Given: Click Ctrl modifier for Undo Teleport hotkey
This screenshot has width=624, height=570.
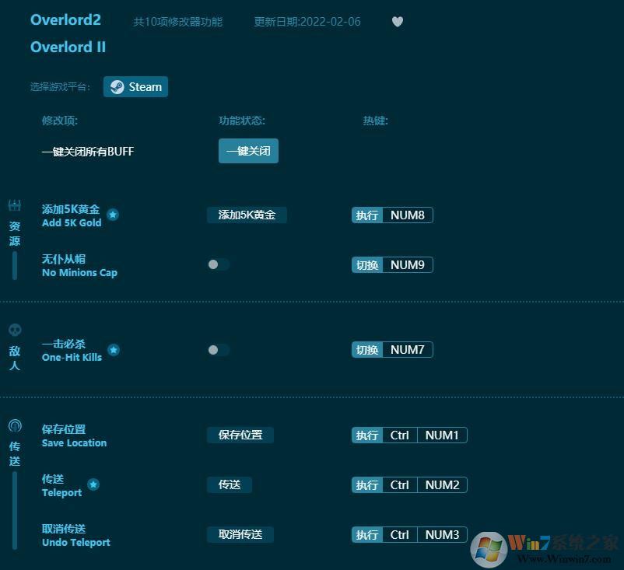Looking at the screenshot, I should [400, 534].
